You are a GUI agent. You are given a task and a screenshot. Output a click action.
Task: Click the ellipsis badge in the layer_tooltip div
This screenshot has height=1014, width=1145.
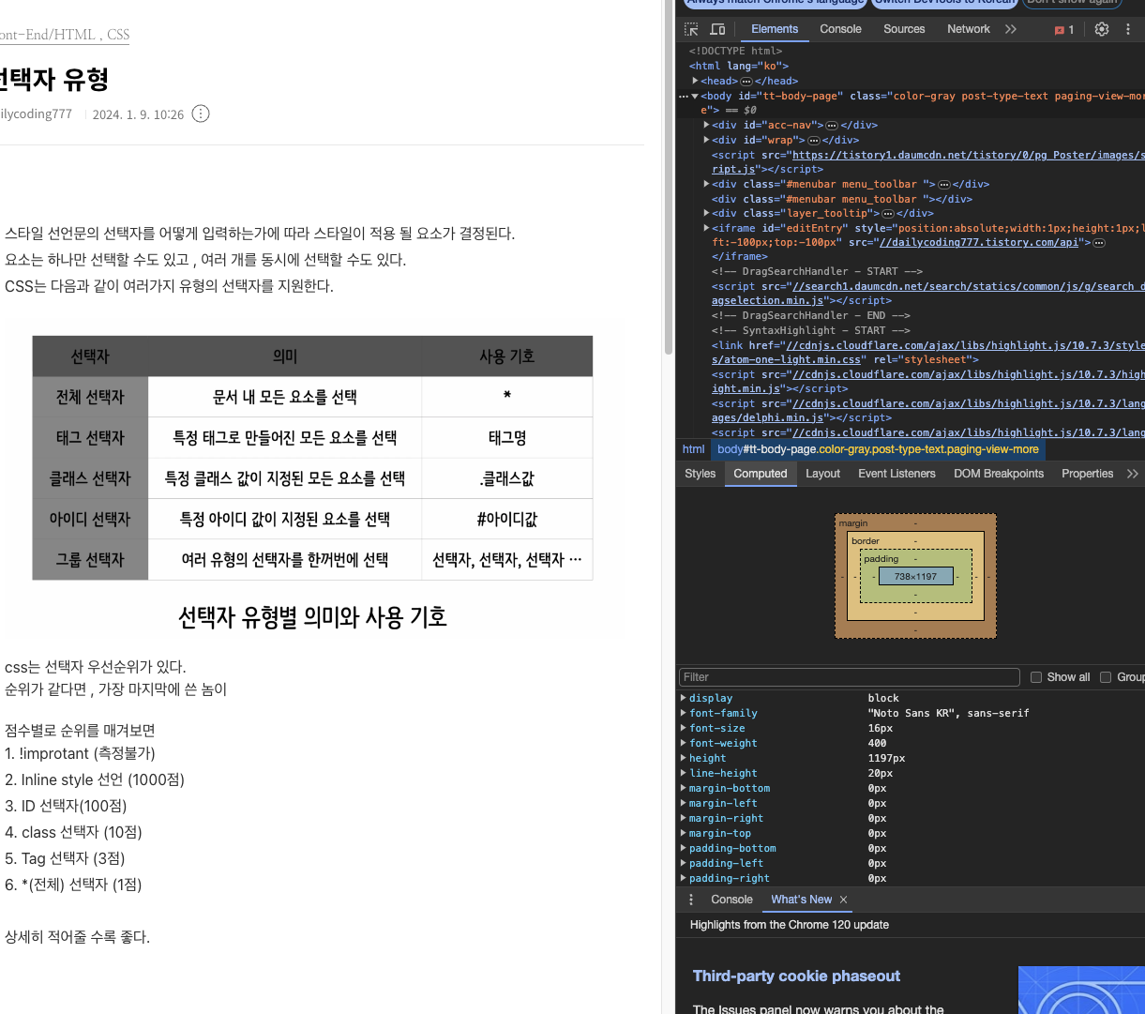(x=887, y=214)
